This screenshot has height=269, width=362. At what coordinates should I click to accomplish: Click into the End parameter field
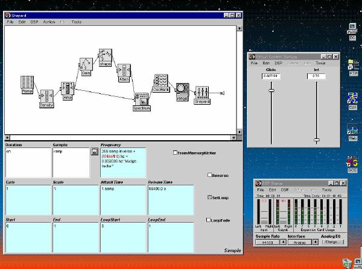(75, 238)
